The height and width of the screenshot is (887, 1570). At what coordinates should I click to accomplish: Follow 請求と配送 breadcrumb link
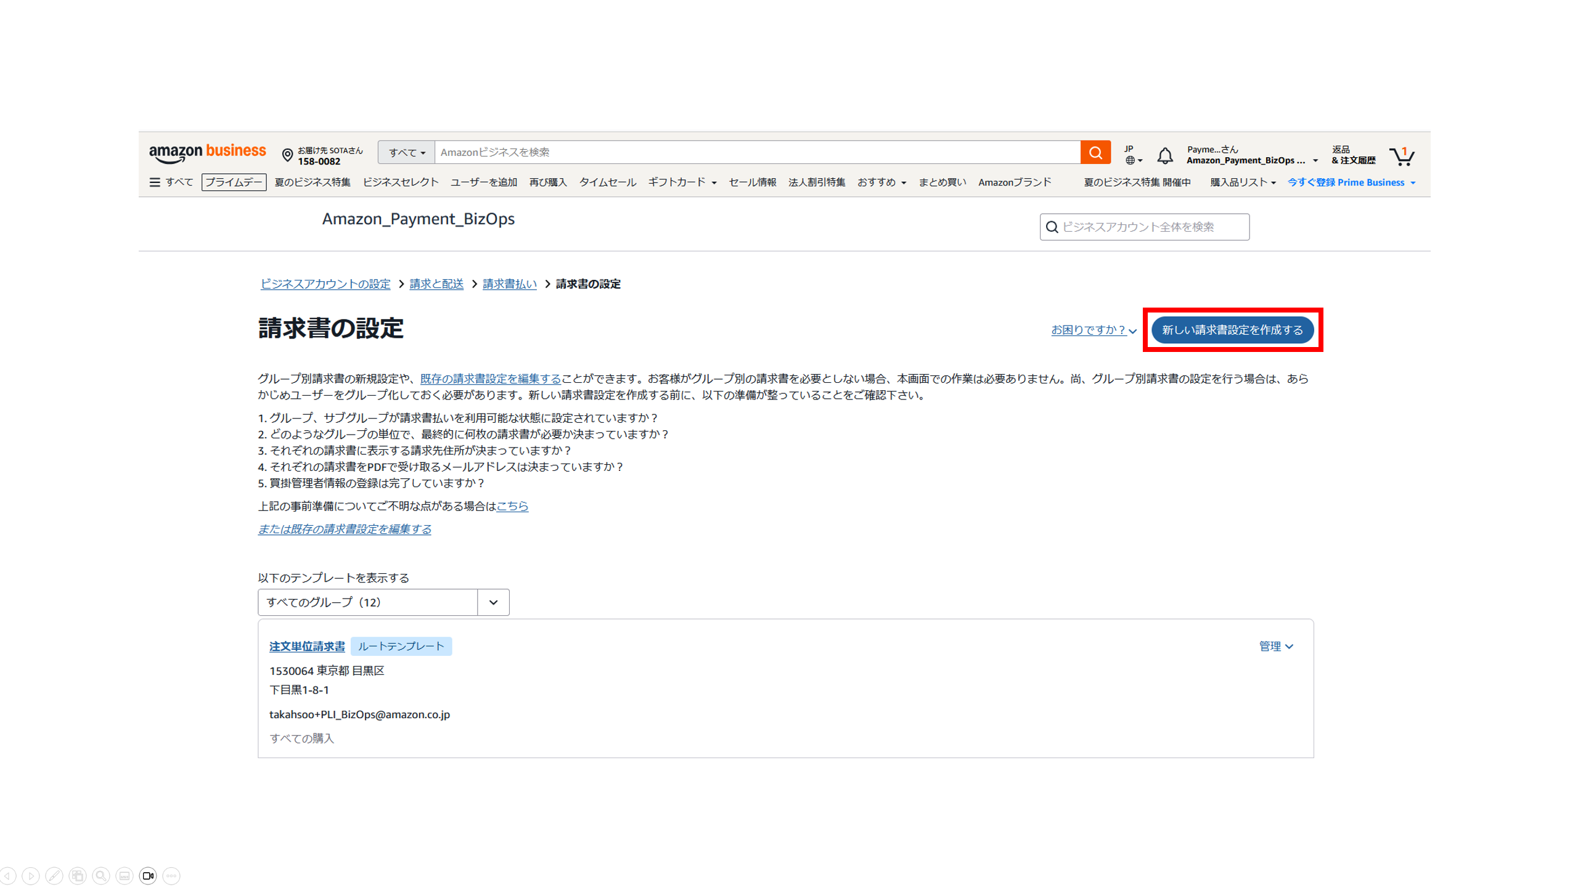[x=436, y=284]
